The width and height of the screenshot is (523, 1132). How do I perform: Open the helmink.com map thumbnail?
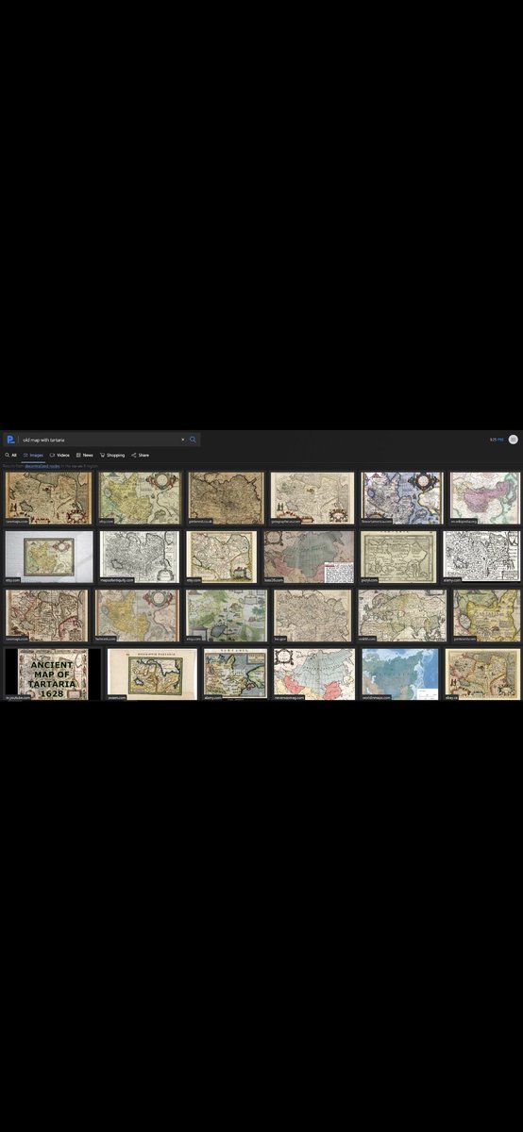coord(136,615)
